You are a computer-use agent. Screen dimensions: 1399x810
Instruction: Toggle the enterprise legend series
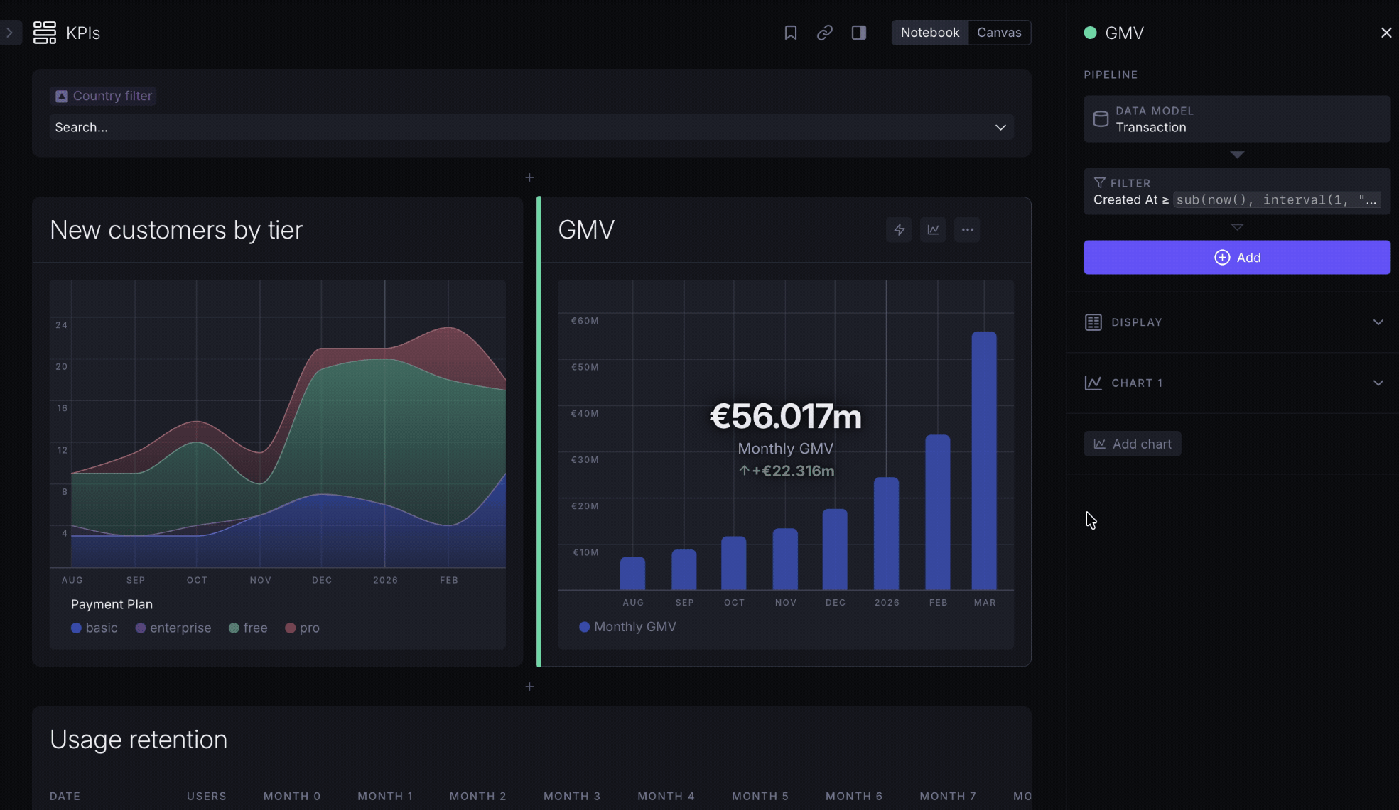(x=173, y=628)
